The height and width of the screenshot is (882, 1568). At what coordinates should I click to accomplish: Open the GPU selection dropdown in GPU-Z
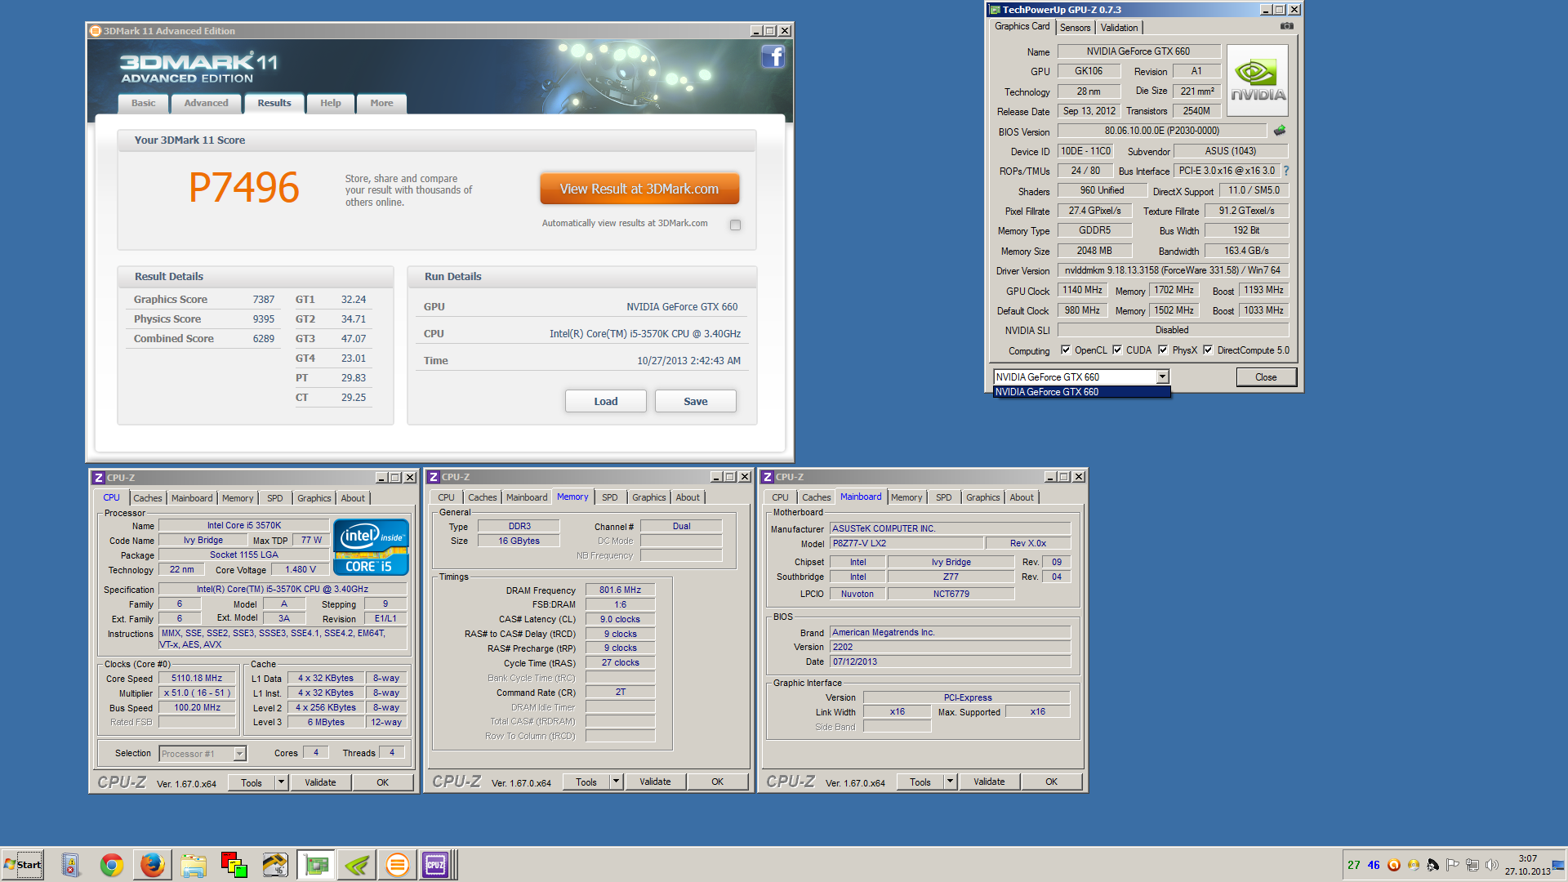pos(1162,376)
